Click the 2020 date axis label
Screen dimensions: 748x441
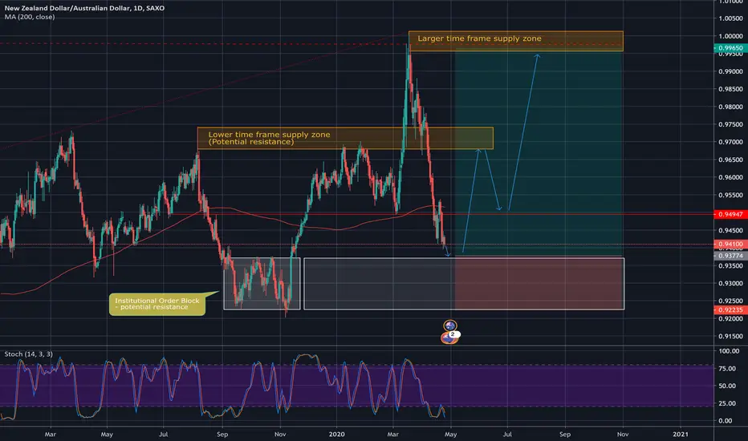(x=337, y=434)
